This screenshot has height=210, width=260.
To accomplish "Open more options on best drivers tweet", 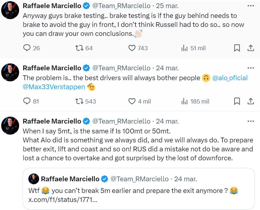I will coord(251,68).
